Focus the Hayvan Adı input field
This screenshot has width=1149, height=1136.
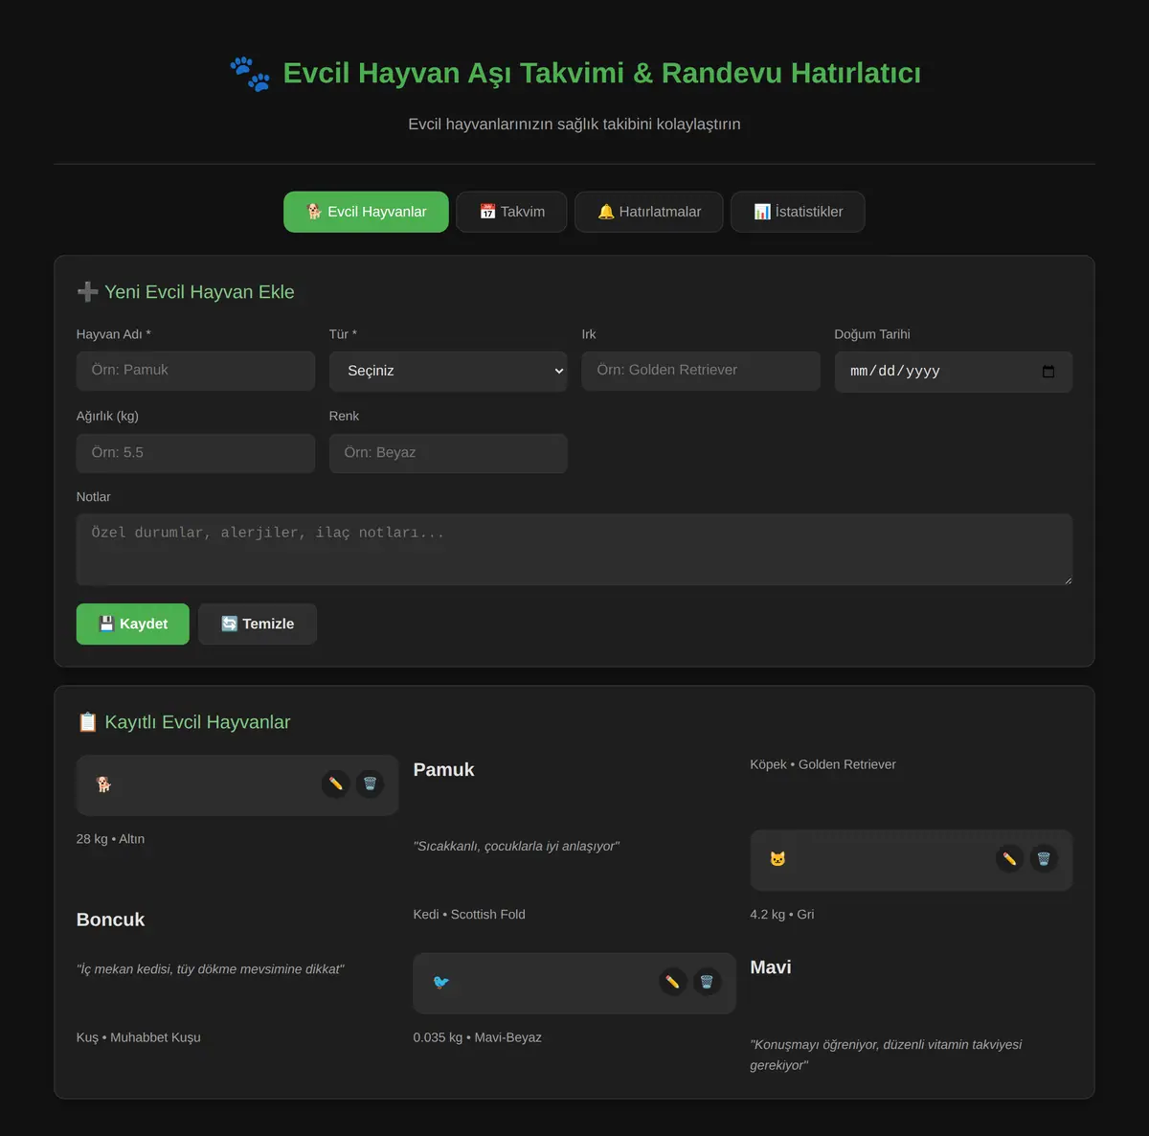[195, 371]
